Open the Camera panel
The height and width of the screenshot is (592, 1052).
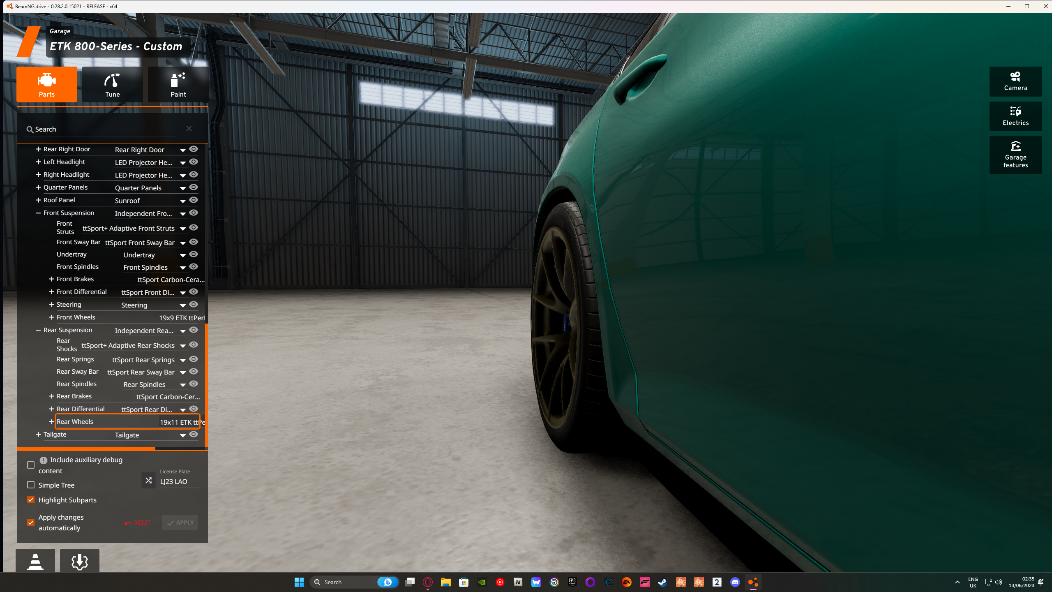1015,81
